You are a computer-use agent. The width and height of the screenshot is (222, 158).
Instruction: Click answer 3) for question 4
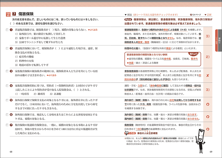[208, 90]
